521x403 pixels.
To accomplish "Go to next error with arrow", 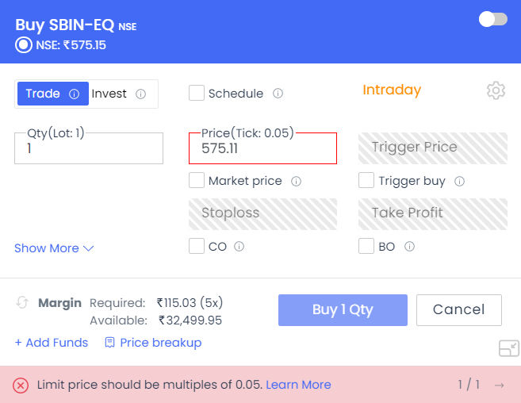I will click(x=499, y=385).
